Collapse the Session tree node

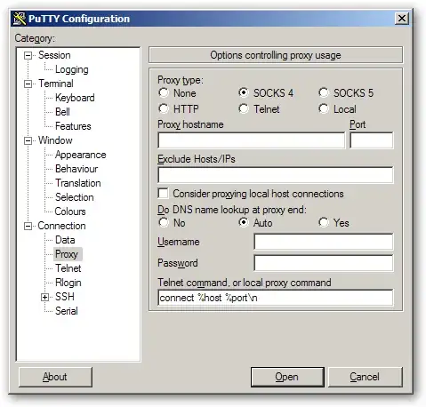28,55
